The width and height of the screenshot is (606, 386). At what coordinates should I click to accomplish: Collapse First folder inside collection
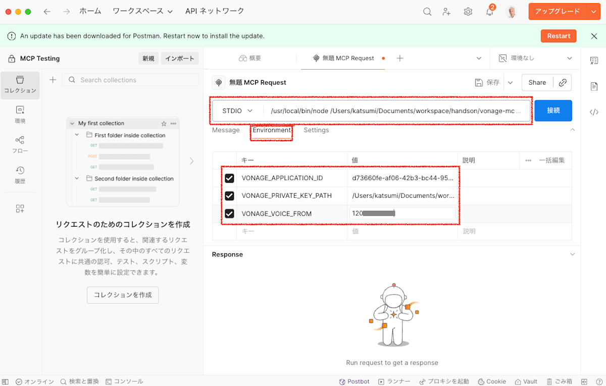pyautogui.click(x=77, y=135)
